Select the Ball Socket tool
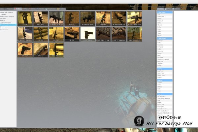This screenshot has height=132, width=198. 165,17
